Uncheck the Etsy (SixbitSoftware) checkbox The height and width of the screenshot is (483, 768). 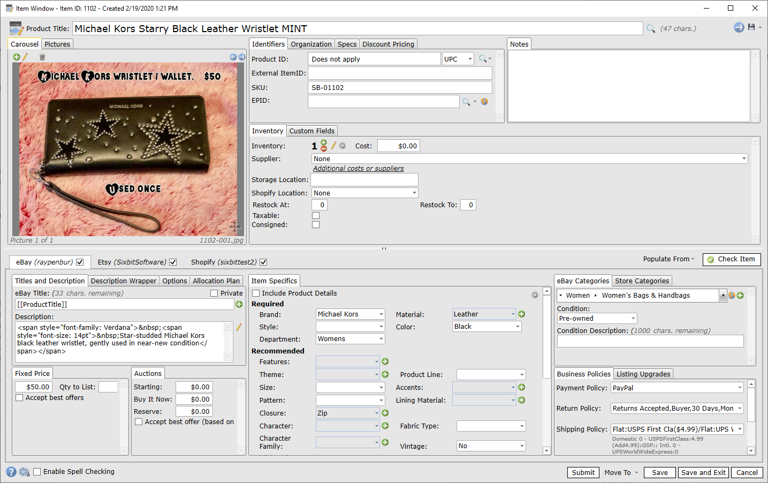173,262
